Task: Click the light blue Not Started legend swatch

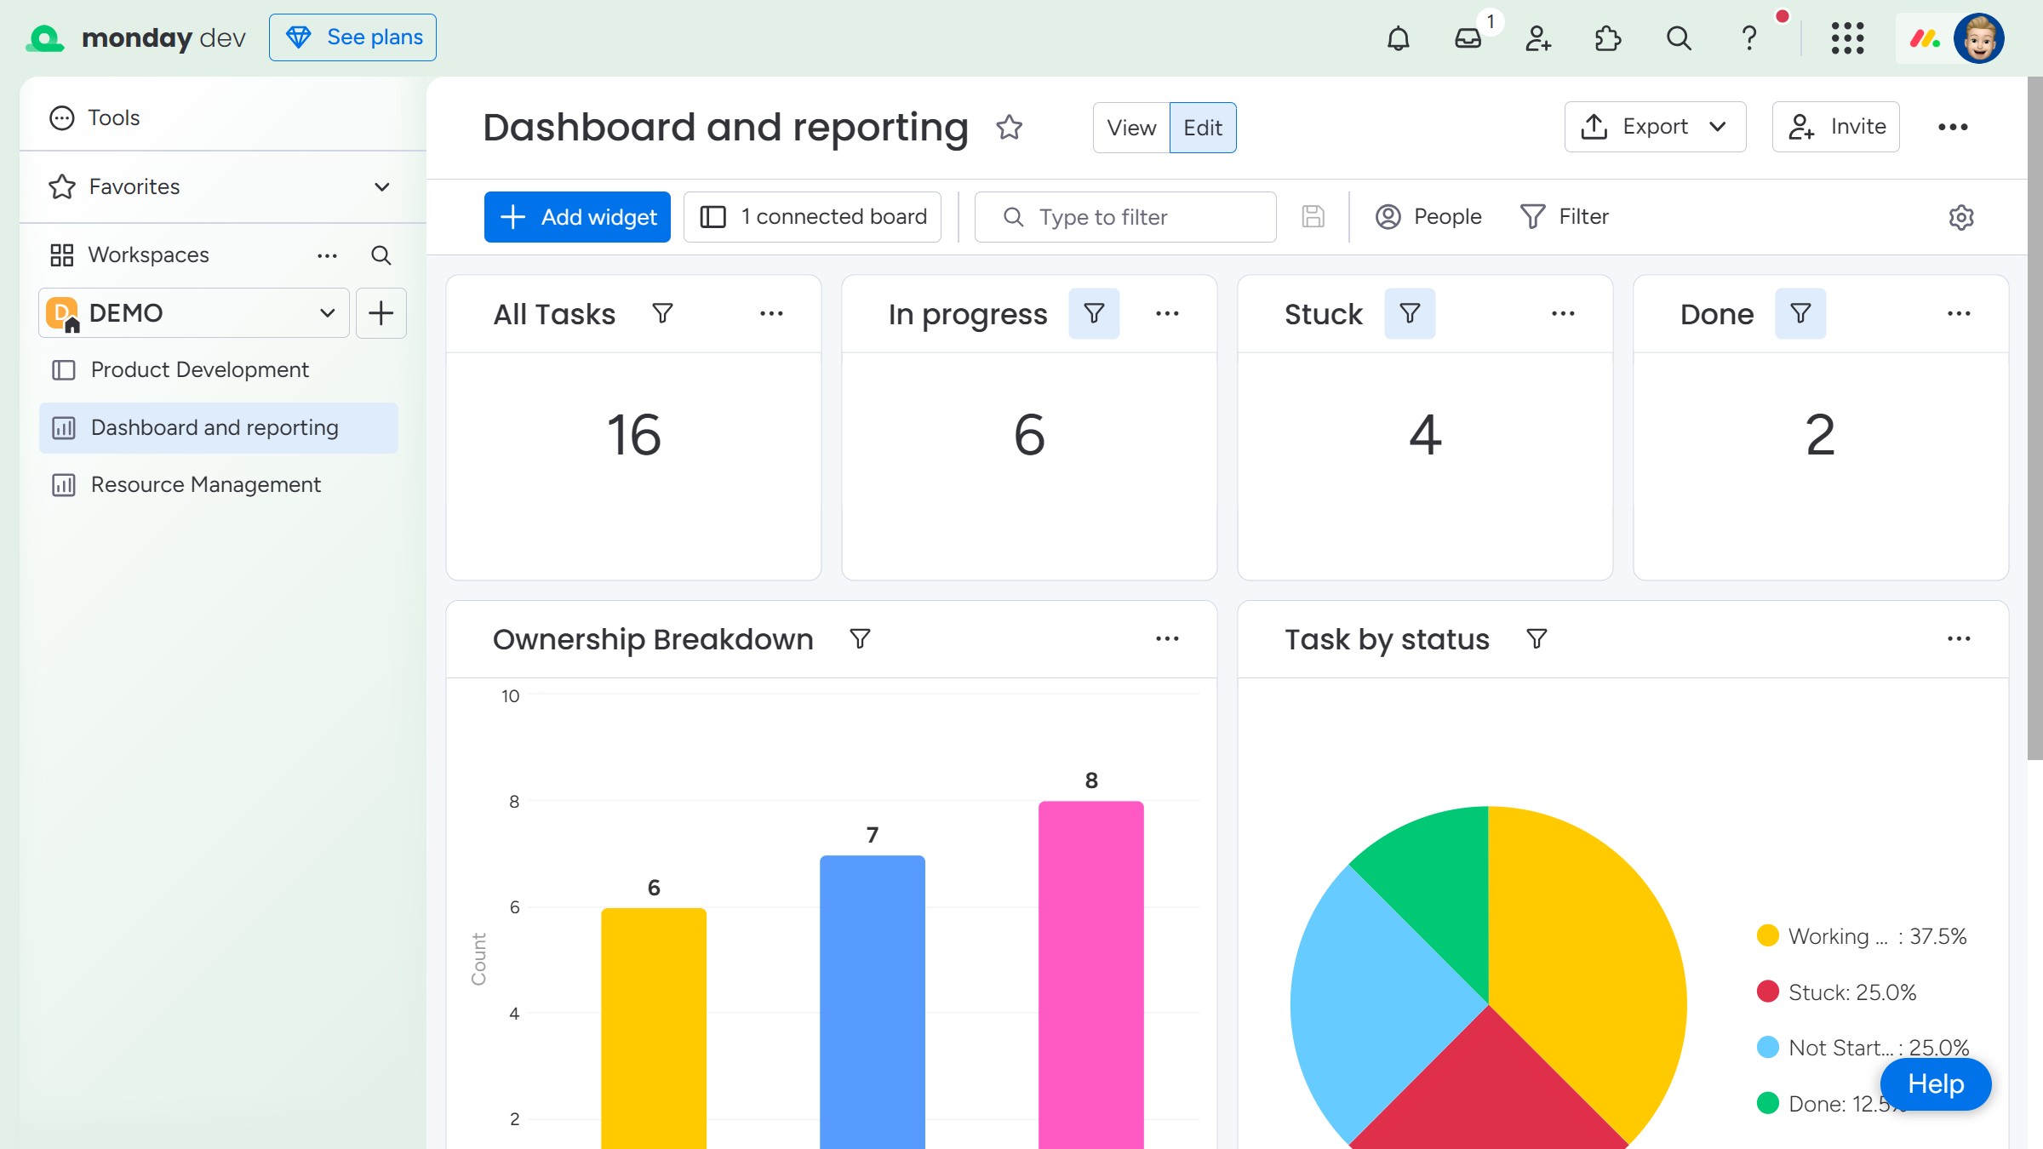Action: 1768,1047
